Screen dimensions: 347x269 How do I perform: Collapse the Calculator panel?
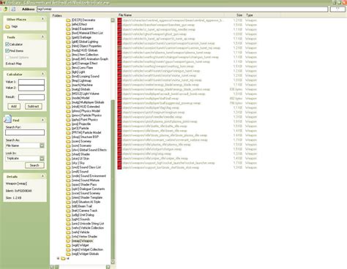coord(42,74)
